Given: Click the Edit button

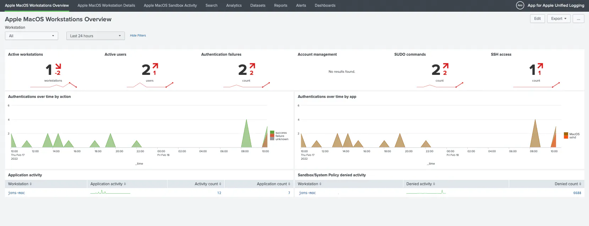Looking at the screenshot, I should click(538, 18).
